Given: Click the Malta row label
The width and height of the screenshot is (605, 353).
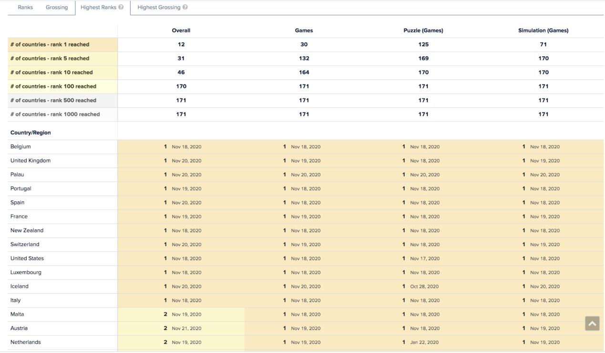Looking at the screenshot, I should pos(17,314).
